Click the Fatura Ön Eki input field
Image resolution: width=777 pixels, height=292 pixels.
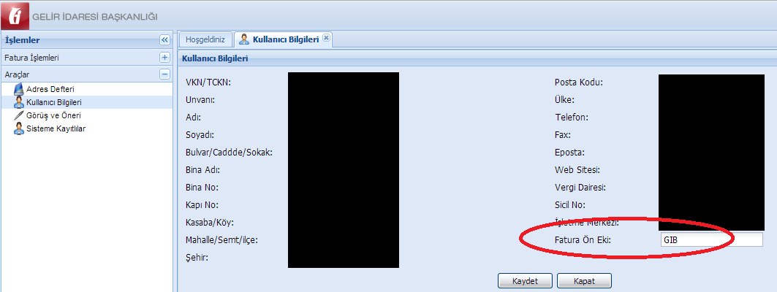[x=711, y=240]
